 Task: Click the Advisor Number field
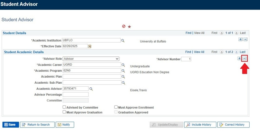tap(186, 59)
